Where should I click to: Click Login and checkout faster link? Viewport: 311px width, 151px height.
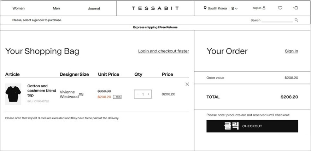click(x=163, y=51)
